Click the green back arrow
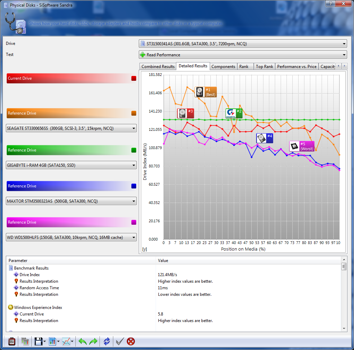The width and height of the screenshot is (354, 350). [82, 341]
